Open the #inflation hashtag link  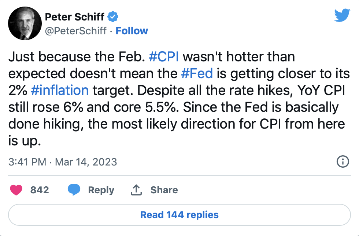[x=60, y=90]
